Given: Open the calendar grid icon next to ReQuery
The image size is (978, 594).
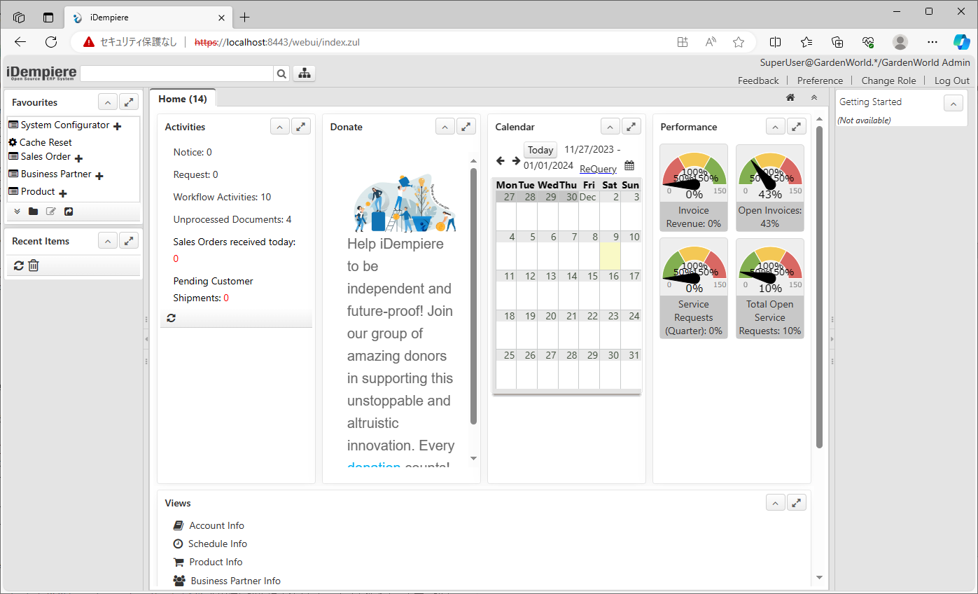Looking at the screenshot, I should coord(629,166).
